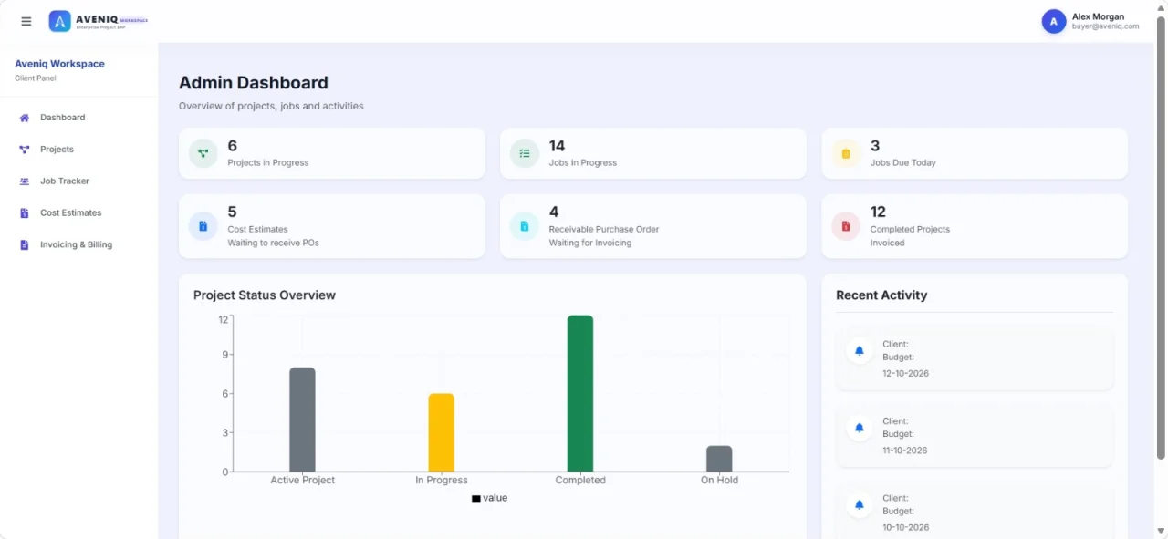Open the 12 Completed Projects Invoiced card

[975, 226]
